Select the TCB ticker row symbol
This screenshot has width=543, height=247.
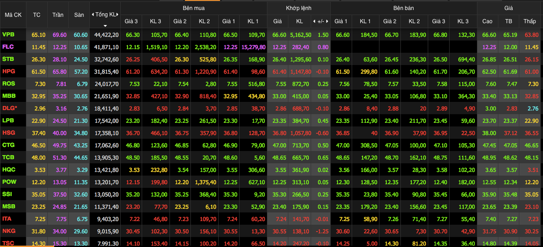coord(8,157)
